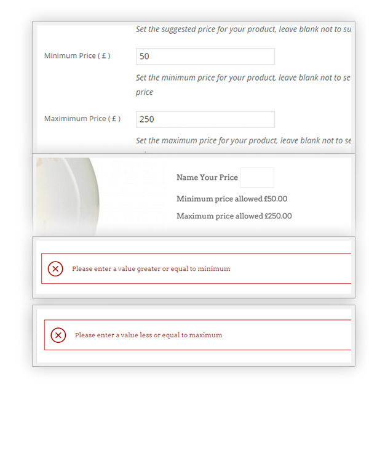Click the circled X icon in minimum error
Screen dimensions: 369x461
click(55, 268)
